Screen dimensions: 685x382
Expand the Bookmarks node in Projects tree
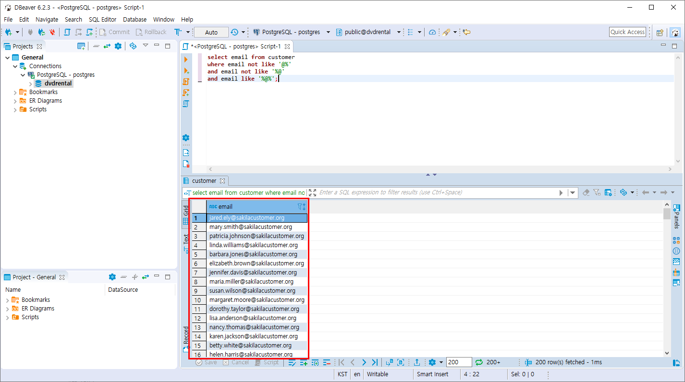pyautogui.click(x=15, y=92)
